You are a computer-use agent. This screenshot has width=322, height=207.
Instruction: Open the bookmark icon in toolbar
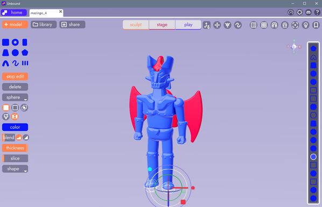point(316,25)
